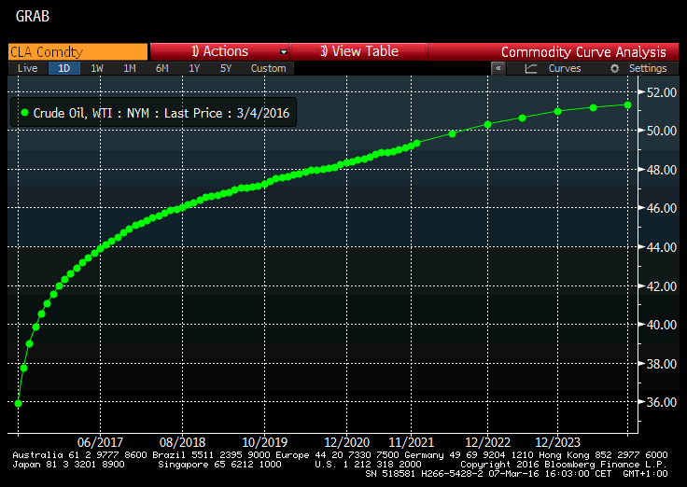Click the CLA Comdty ticker input field
Image resolution: width=687 pixels, height=487 pixels.
pyautogui.click(x=78, y=51)
